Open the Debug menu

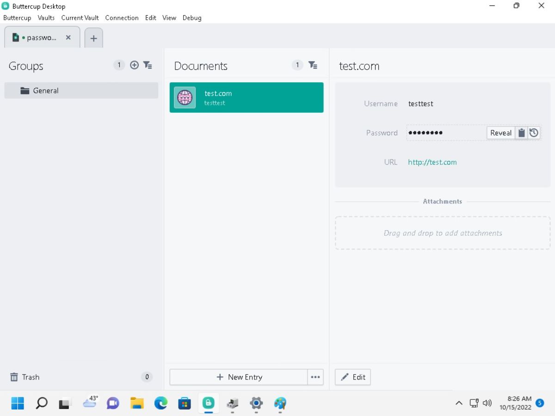pos(192,18)
